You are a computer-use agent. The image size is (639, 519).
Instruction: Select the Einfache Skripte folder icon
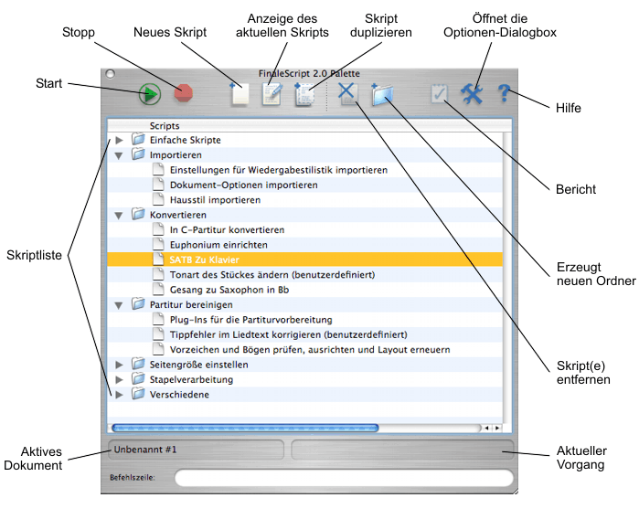139,139
